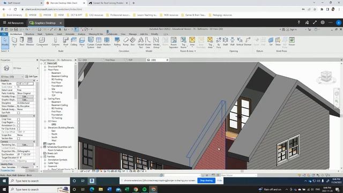This screenshot has height=193, width=343.
Task: Toggle the Crop View checkbox
Action: pos(19,119)
